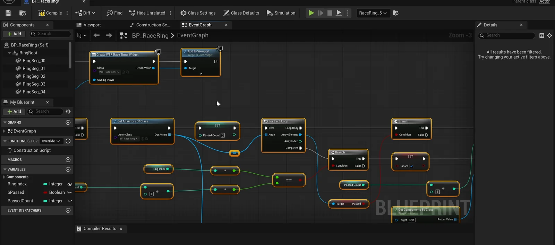The width and height of the screenshot is (555, 245).
Task: Open Compile options three-dot menu
Action: pyautogui.click(x=67, y=13)
